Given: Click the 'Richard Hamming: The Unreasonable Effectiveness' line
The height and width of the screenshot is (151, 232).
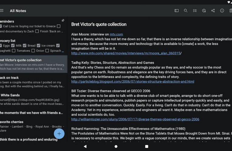Looking at the screenshot, I should (x=128, y=129).
